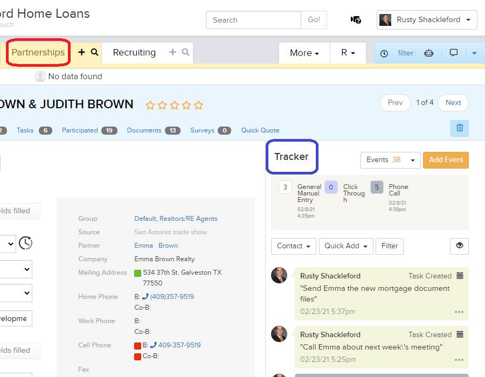Switch to the Partnerships tab
The image size is (485, 377).
pos(38,52)
